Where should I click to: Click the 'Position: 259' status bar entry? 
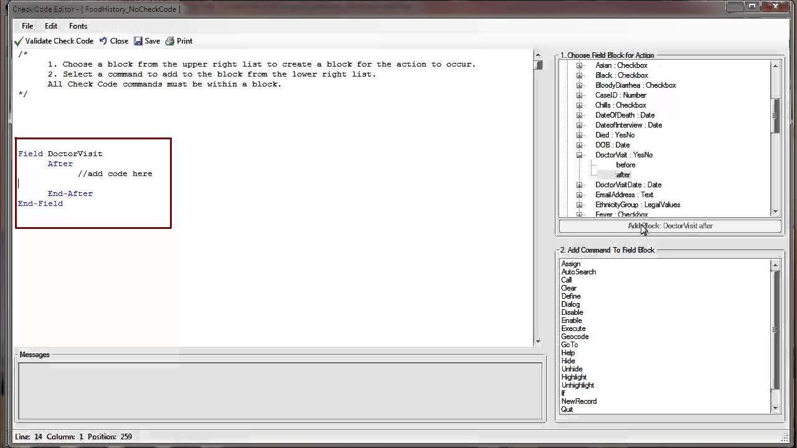click(x=110, y=437)
